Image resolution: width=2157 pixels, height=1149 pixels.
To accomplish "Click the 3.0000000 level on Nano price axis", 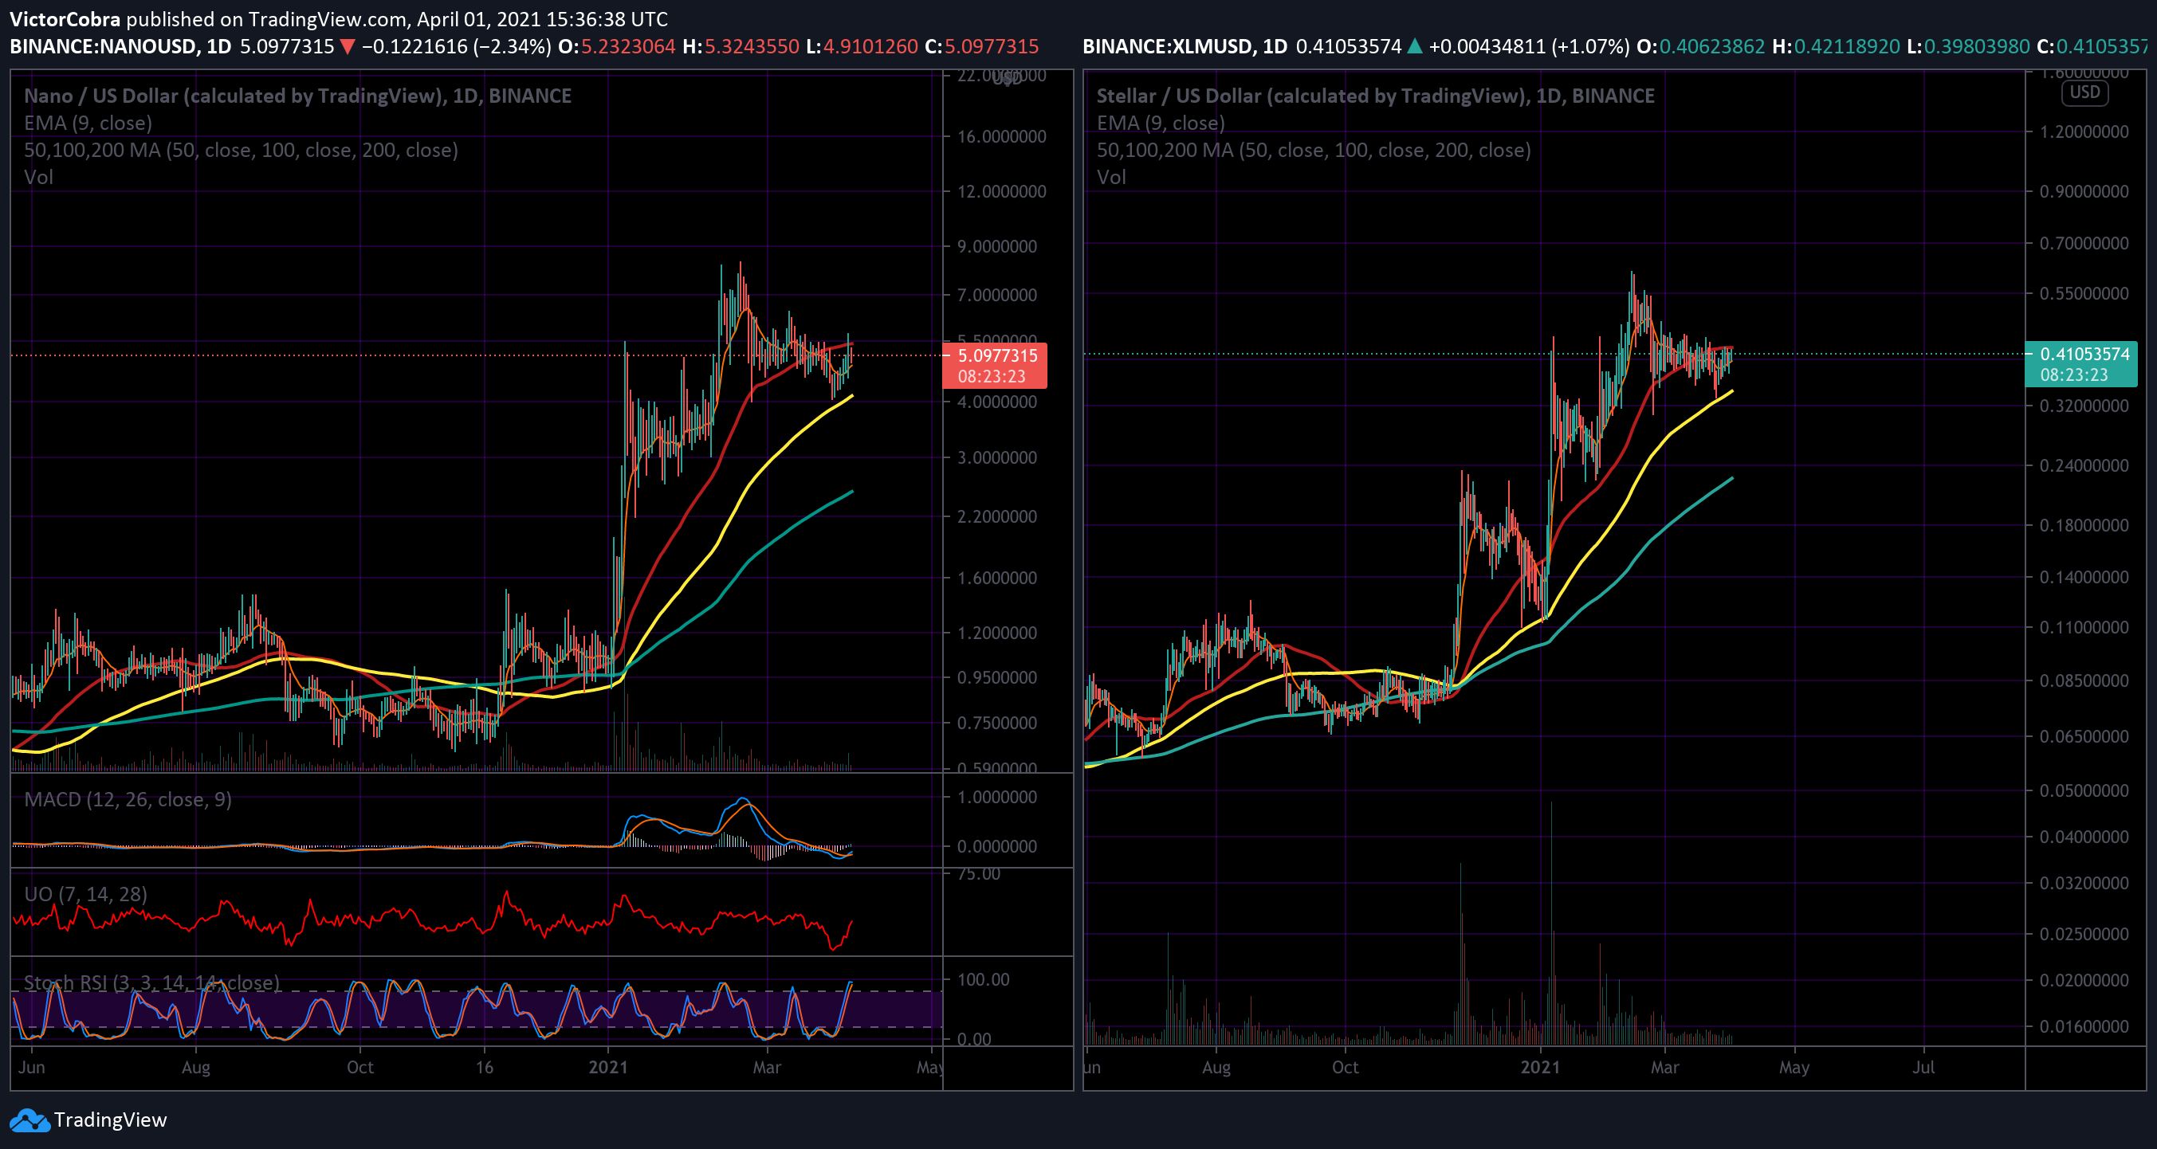I will (x=997, y=457).
